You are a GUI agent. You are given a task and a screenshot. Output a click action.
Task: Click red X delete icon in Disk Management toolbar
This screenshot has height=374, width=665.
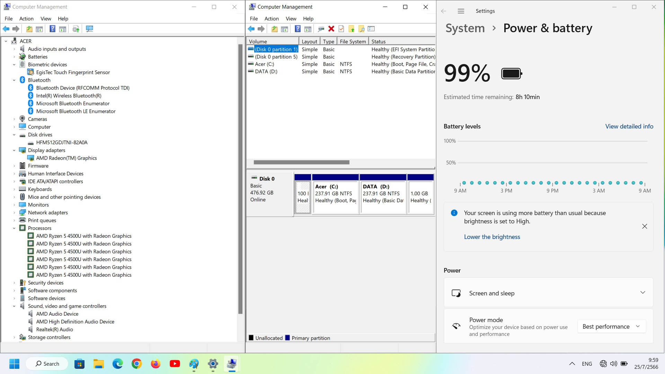point(331,29)
